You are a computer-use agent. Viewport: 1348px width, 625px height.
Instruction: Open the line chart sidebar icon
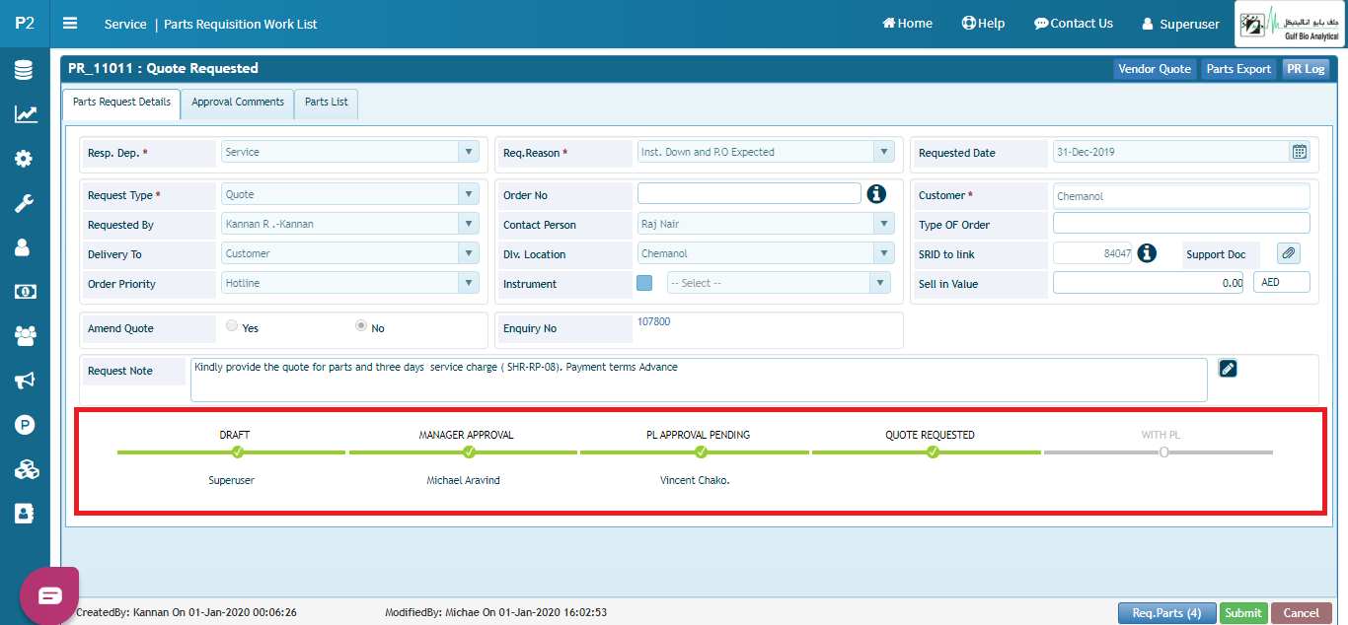(x=25, y=114)
